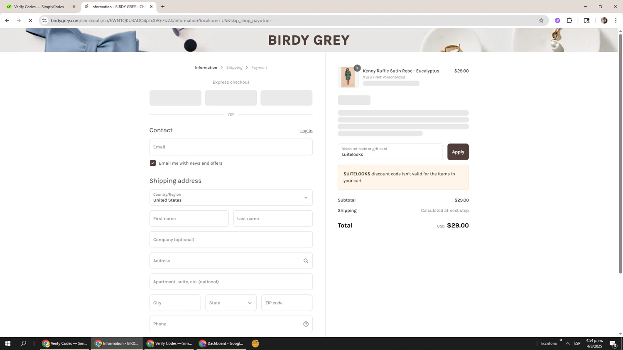623x350 pixels.
Task: Open the purple browser extension icon
Action: tap(557, 20)
